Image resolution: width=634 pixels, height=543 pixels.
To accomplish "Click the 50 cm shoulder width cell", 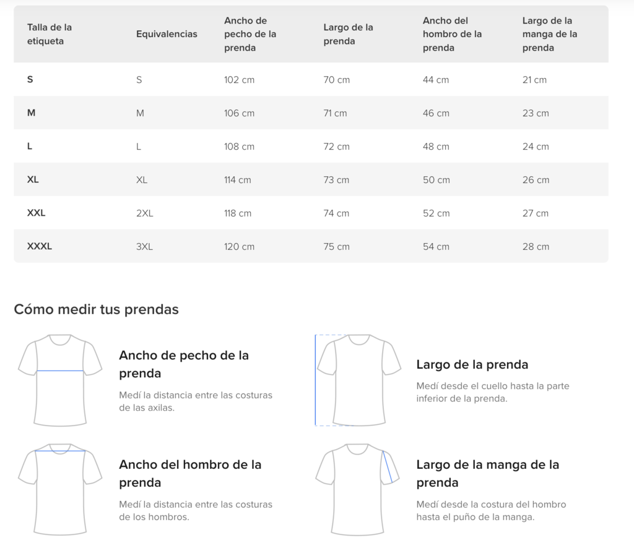I will (436, 180).
